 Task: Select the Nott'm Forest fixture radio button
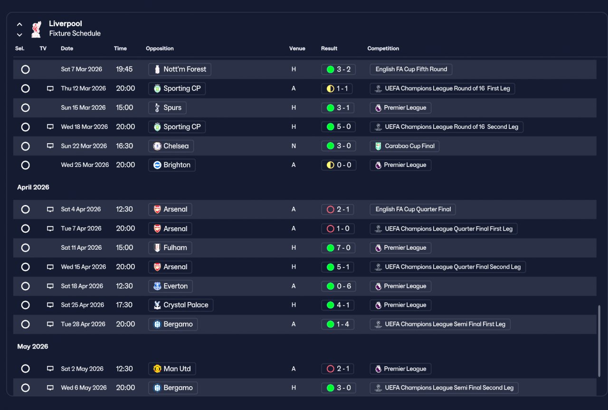coord(25,69)
